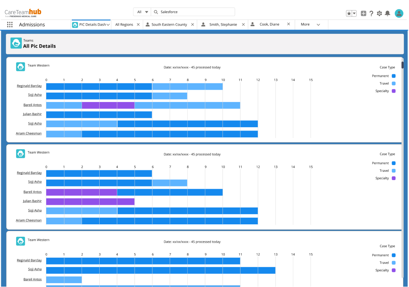Click the Favorites star icon

(x=349, y=14)
